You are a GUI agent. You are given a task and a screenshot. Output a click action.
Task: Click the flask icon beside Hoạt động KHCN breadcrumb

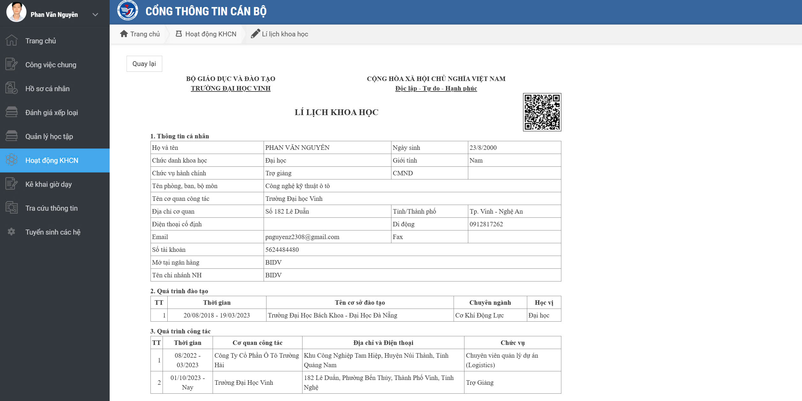pos(179,34)
